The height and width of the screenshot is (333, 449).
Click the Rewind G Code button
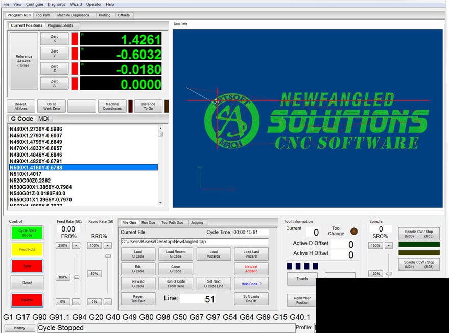click(138, 284)
